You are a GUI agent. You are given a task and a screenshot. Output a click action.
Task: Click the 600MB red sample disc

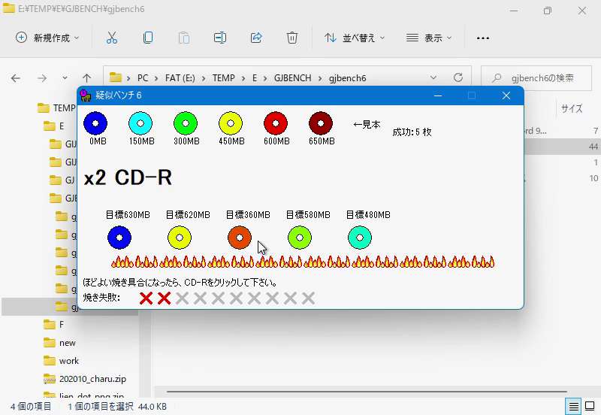(x=276, y=123)
